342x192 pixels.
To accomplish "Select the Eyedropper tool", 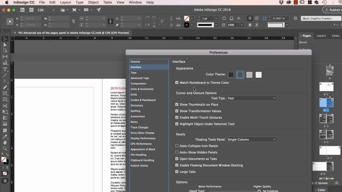I will pyautogui.click(x=5, y=137).
